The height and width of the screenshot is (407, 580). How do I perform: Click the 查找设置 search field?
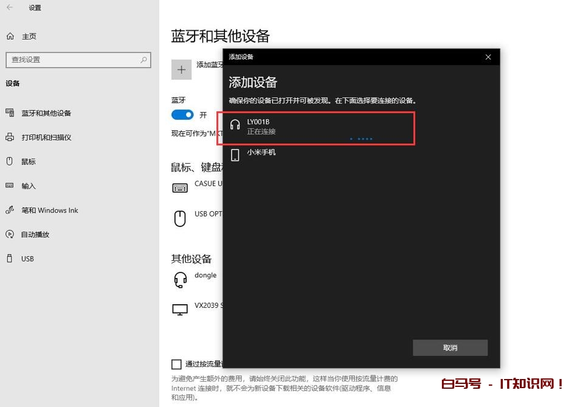72,60
